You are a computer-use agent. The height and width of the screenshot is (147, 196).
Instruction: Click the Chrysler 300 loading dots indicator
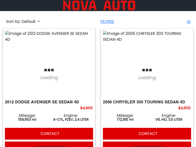pyautogui.click(x=147, y=70)
